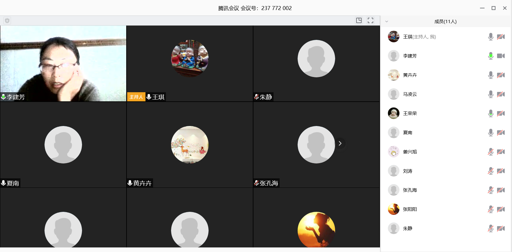Click the 成员(11人) panel header
The width and height of the screenshot is (512, 252).
click(445, 22)
